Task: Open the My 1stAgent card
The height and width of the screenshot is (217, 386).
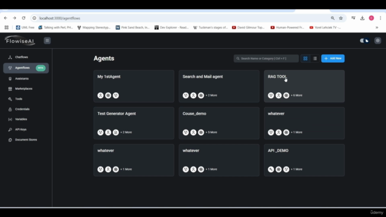Action: pyautogui.click(x=134, y=86)
